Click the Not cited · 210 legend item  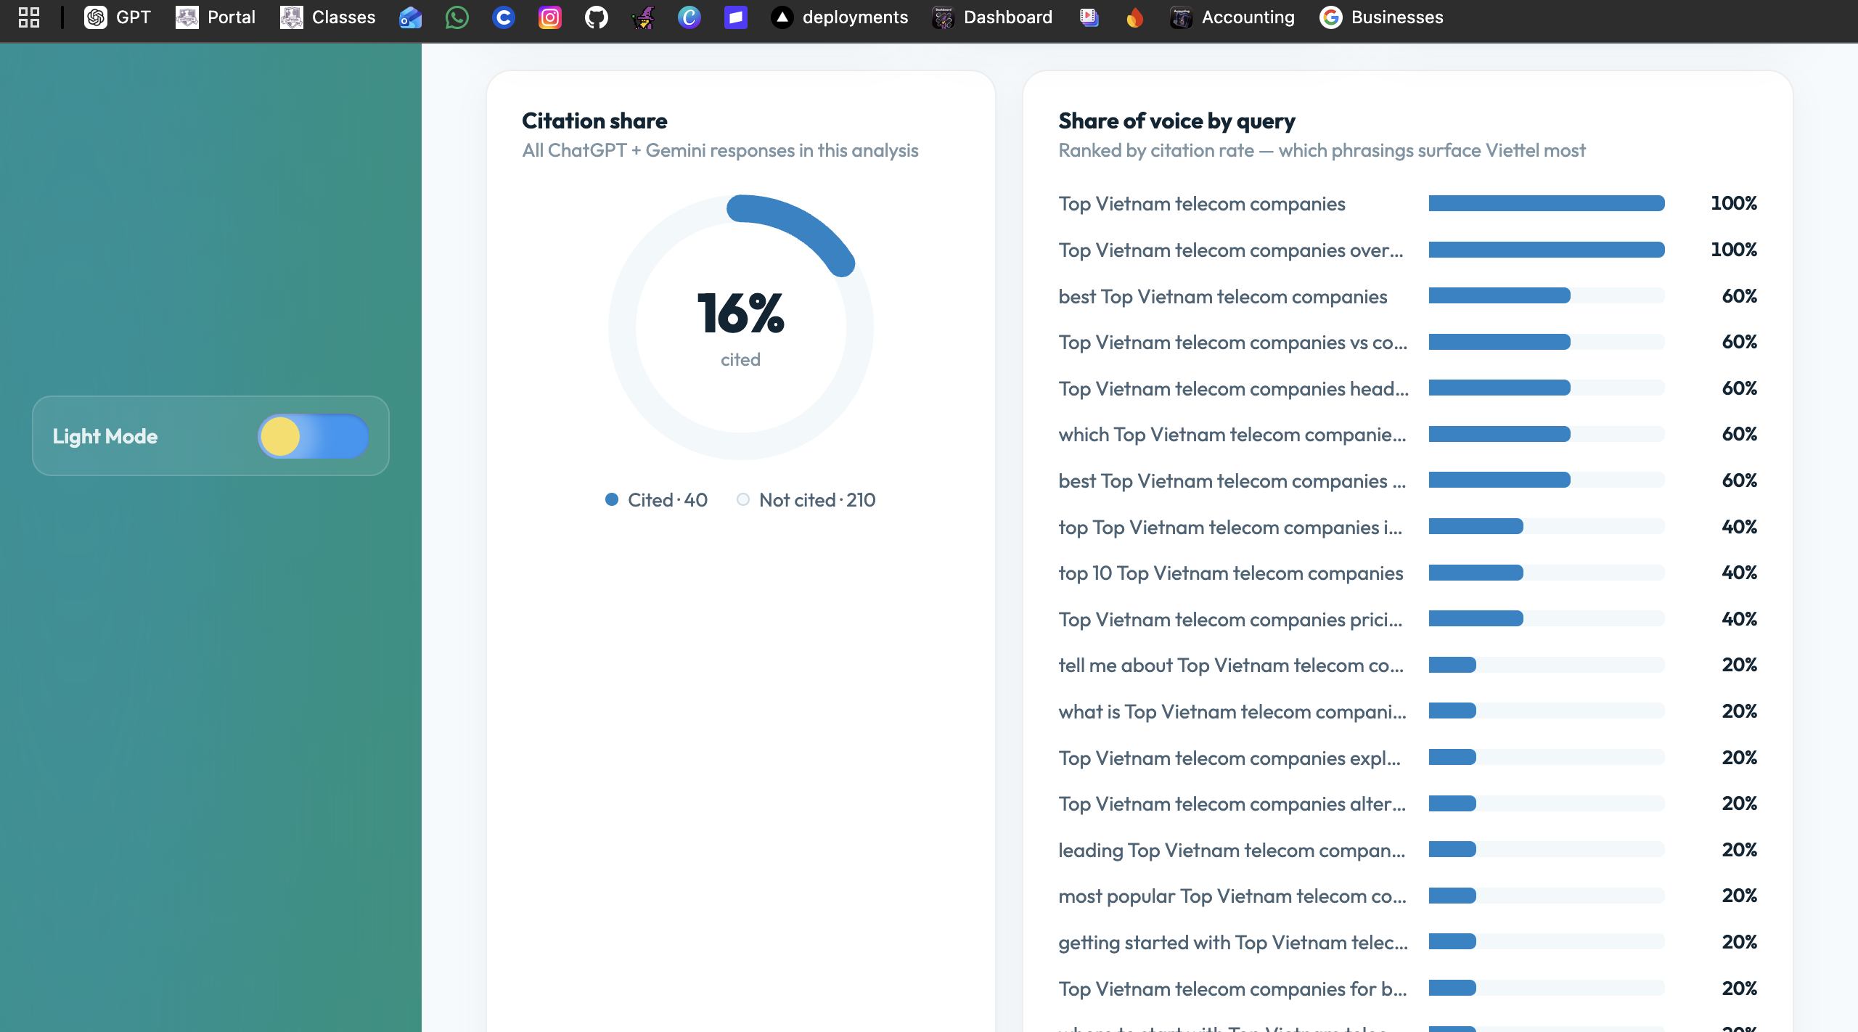(x=806, y=500)
